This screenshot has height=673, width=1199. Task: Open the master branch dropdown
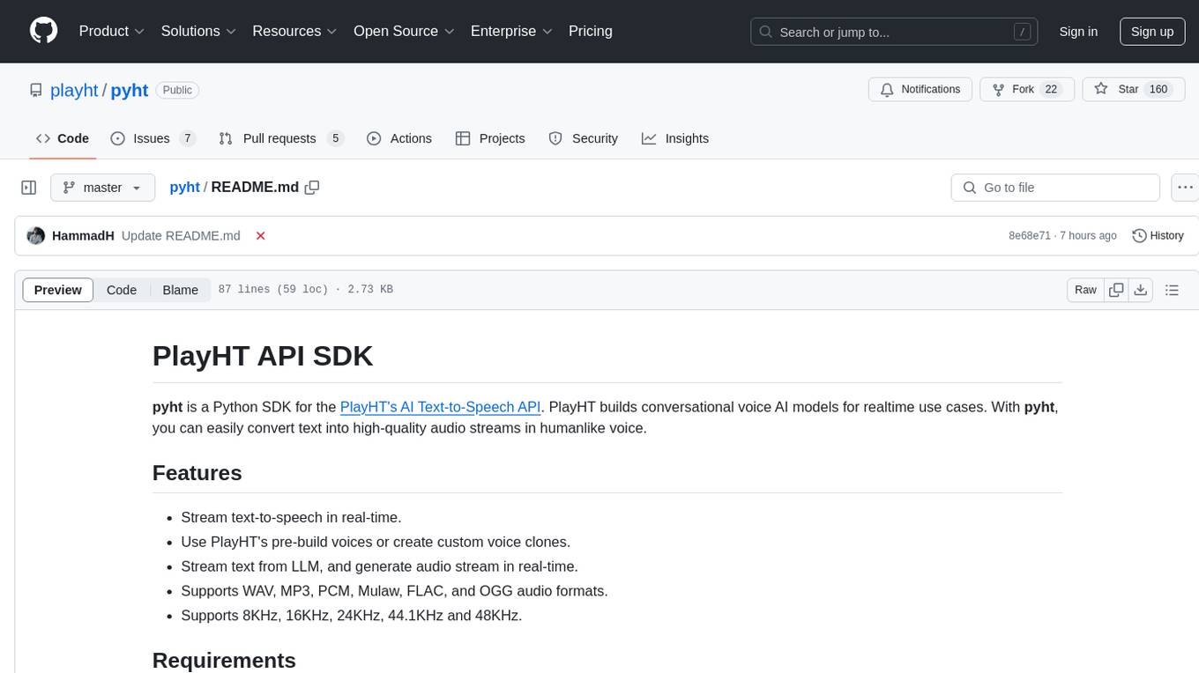(102, 188)
